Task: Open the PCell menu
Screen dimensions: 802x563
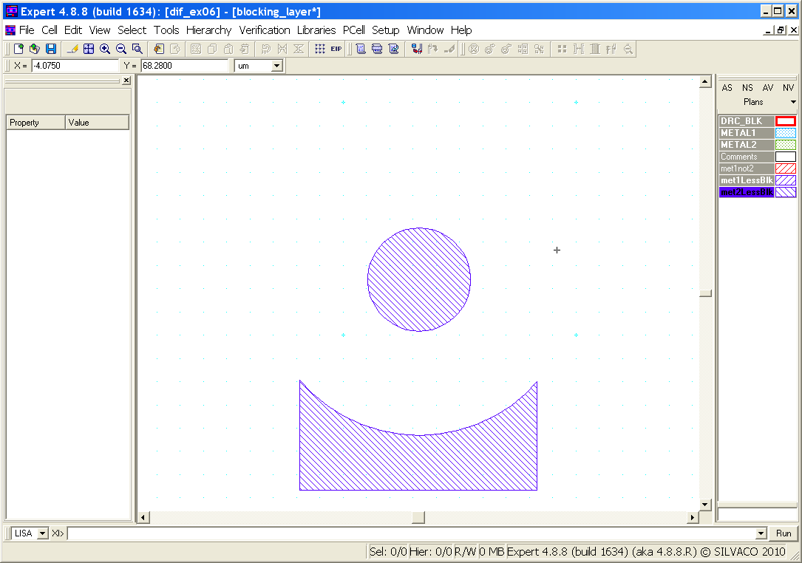Action: click(x=353, y=30)
